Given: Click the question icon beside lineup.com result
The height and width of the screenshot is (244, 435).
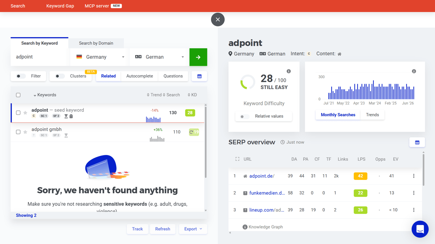Looking at the screenshot, I should click(245, 210).
